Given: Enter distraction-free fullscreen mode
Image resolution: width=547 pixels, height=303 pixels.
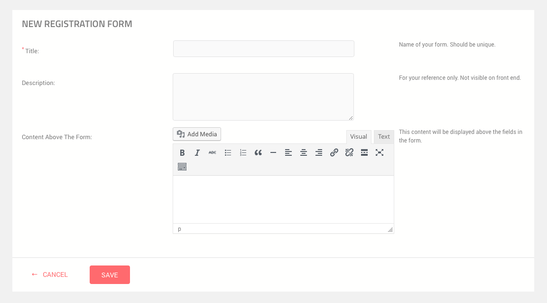Looking at the screenshot, I should 380,153.
